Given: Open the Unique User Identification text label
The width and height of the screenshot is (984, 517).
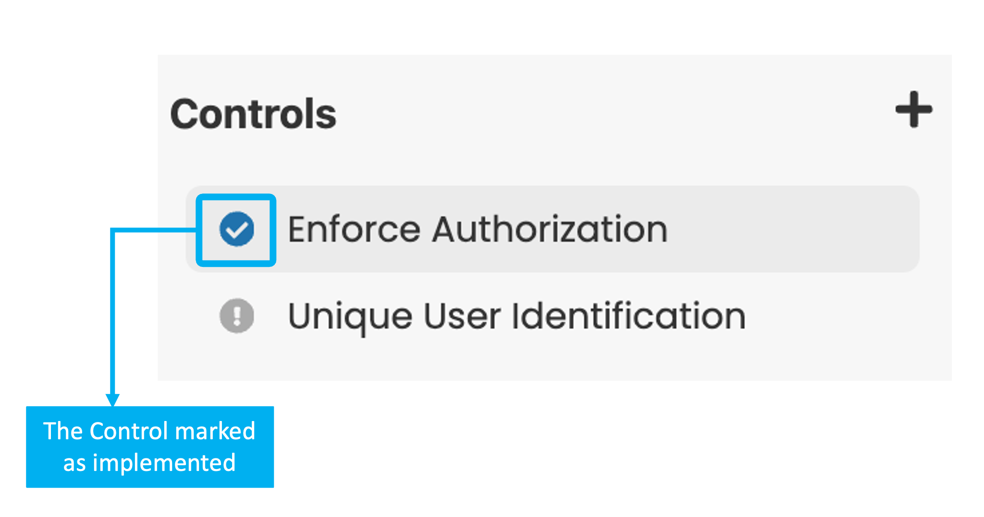Looking at the screenshot, I should (517, 316).
